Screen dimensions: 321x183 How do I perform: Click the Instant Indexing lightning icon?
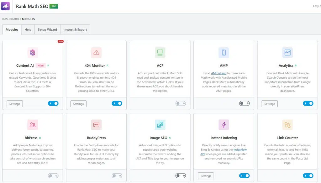(x=224, y=125)
